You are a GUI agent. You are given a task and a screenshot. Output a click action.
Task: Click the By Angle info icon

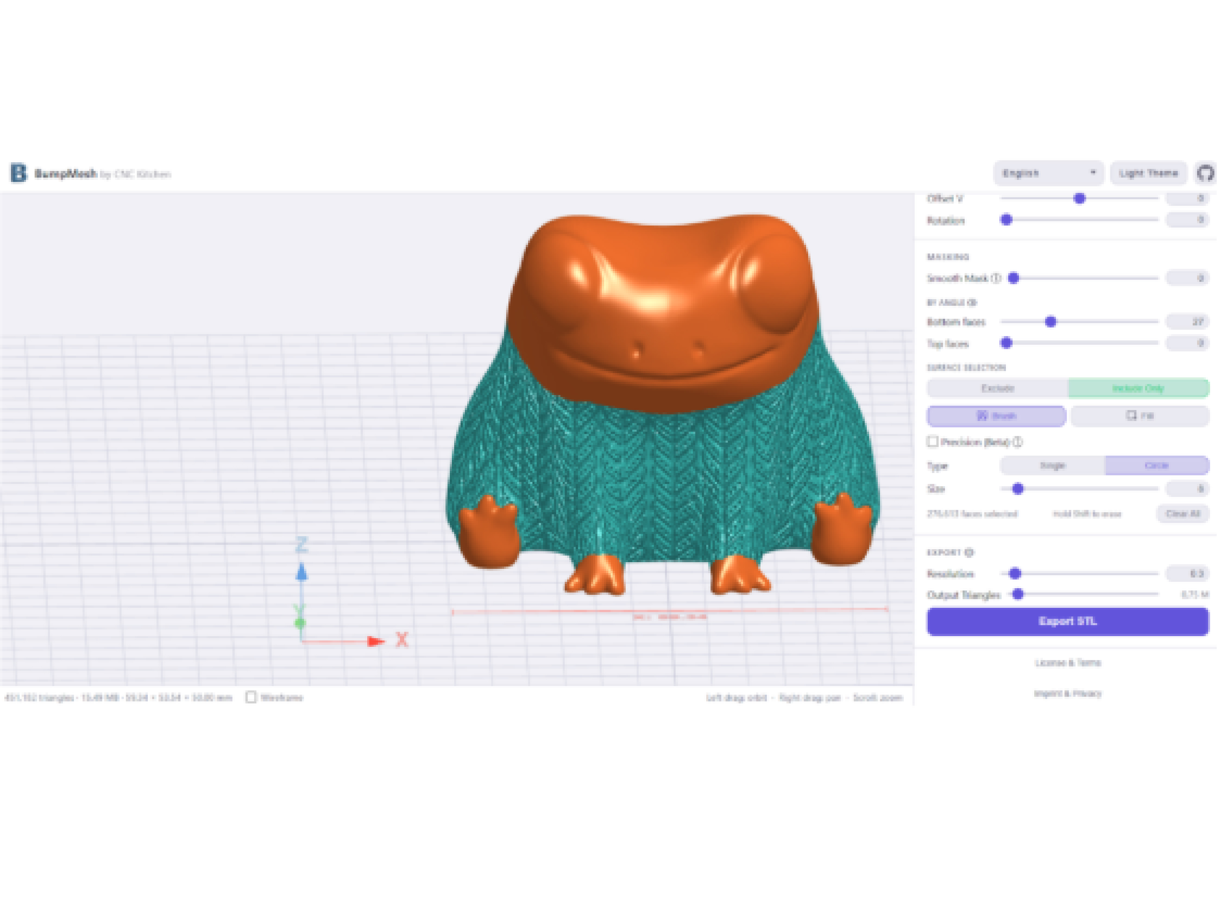[x=972, y=302]
